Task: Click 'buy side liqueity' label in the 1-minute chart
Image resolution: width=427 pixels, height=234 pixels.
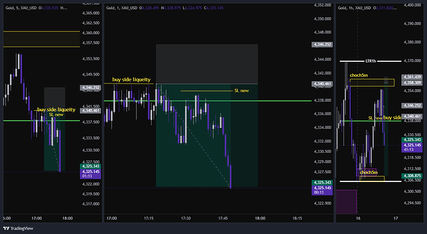Action: pyautogui.click(x=131, y=79)
